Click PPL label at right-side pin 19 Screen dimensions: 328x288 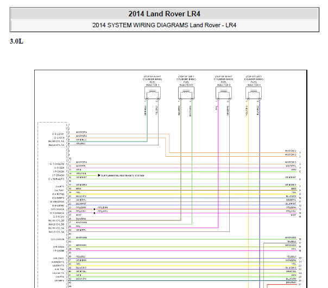tap(294, 249)
